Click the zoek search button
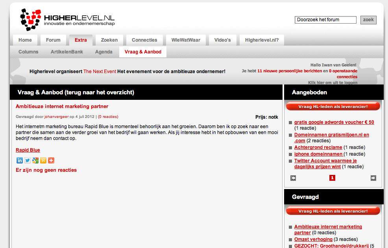 (368, 20)
